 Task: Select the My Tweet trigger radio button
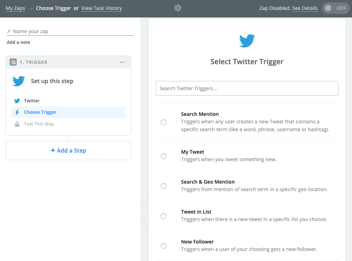pyautogui.click(x=164, y=156)
